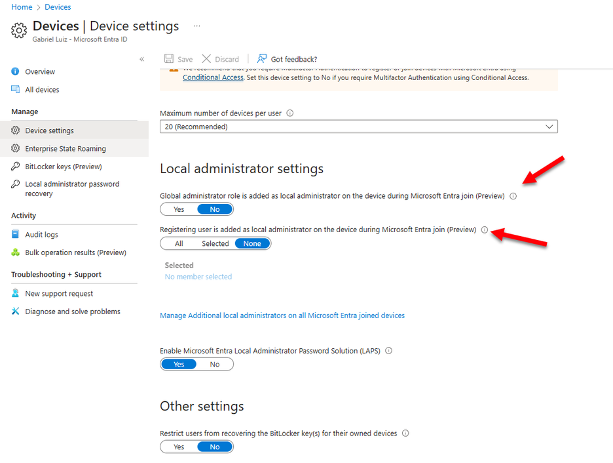Open Local administrator password recovery

tap(72, 189)
